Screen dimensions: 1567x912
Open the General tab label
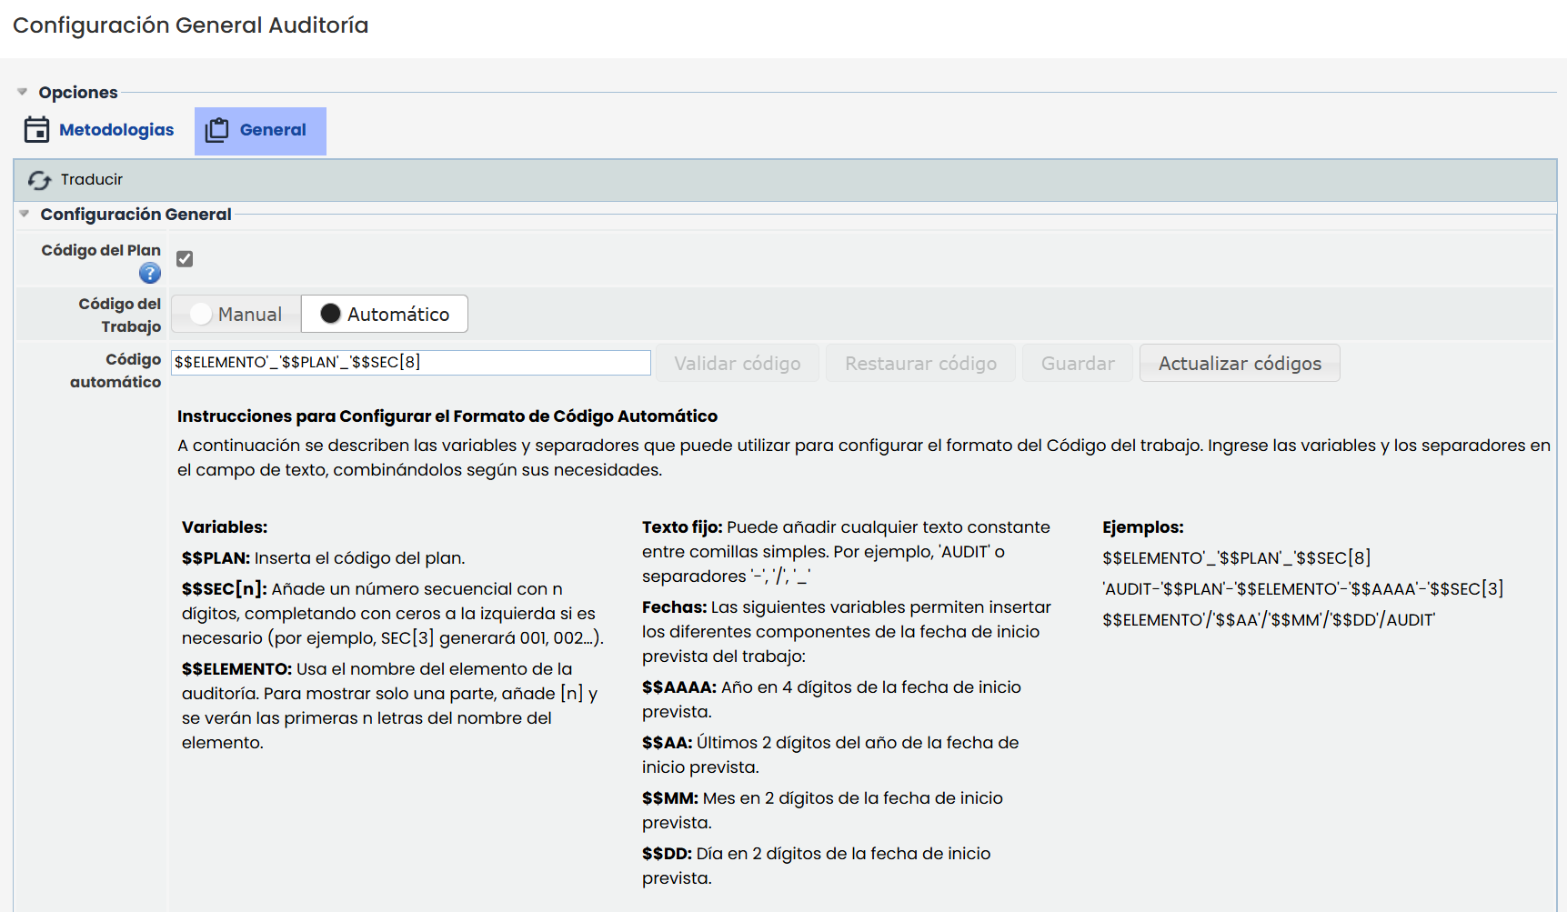[x=273, y=130]
